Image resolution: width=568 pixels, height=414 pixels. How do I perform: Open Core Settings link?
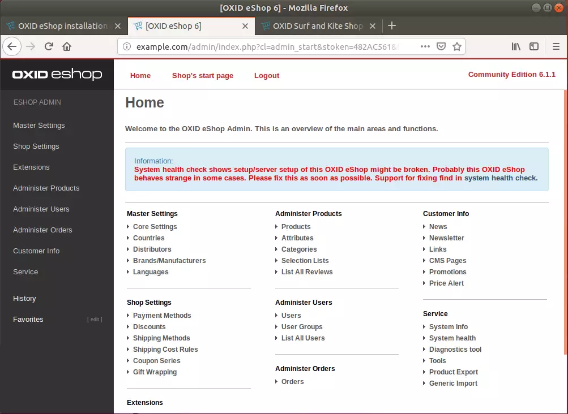155,227
